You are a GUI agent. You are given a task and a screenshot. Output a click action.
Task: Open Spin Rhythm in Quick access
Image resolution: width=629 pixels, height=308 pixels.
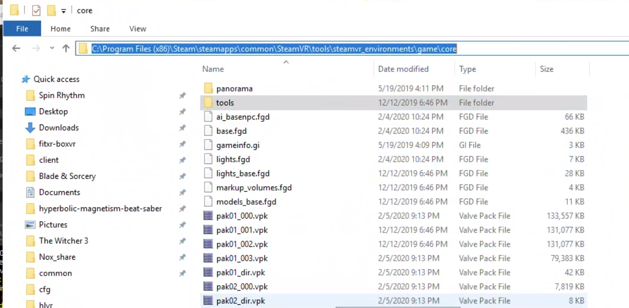(x=62, y=95)
